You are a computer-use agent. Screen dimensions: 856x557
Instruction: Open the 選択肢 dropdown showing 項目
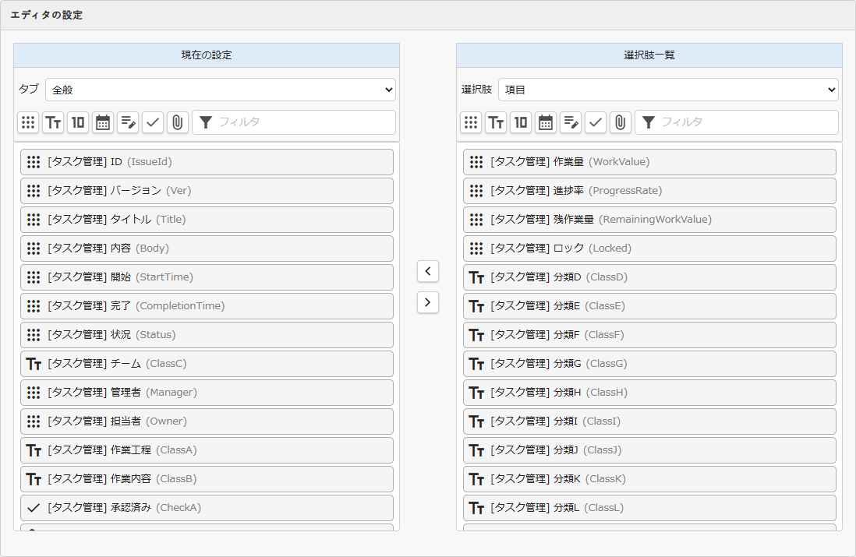pyautogui.click(x=668, y=90)
